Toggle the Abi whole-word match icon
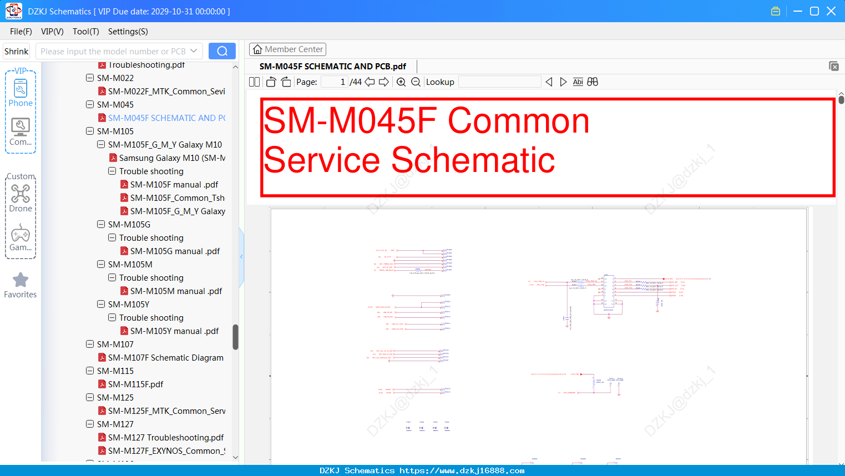Screen dimensions: 845x476 578,82
